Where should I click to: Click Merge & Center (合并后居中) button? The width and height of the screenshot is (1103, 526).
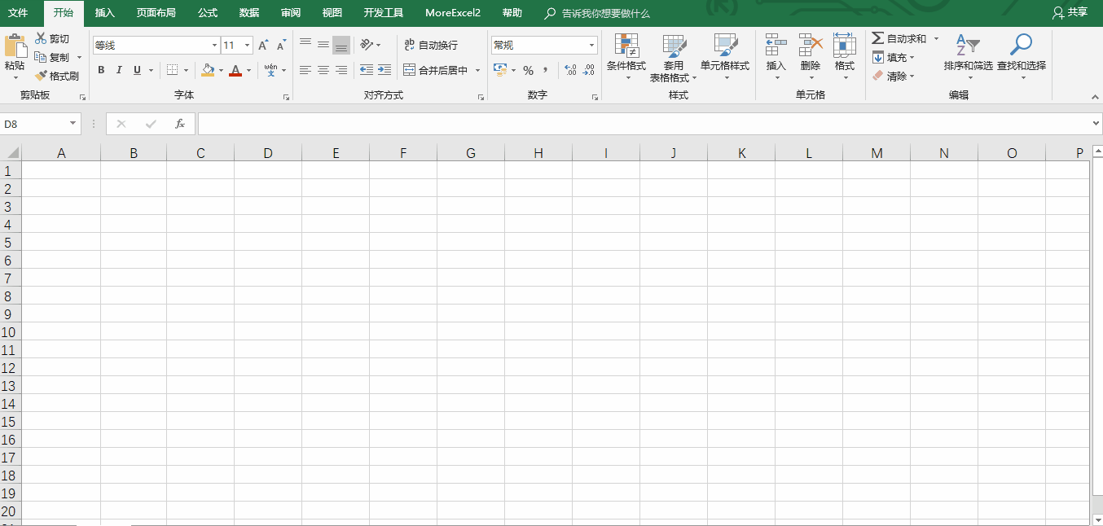point(435,70)
